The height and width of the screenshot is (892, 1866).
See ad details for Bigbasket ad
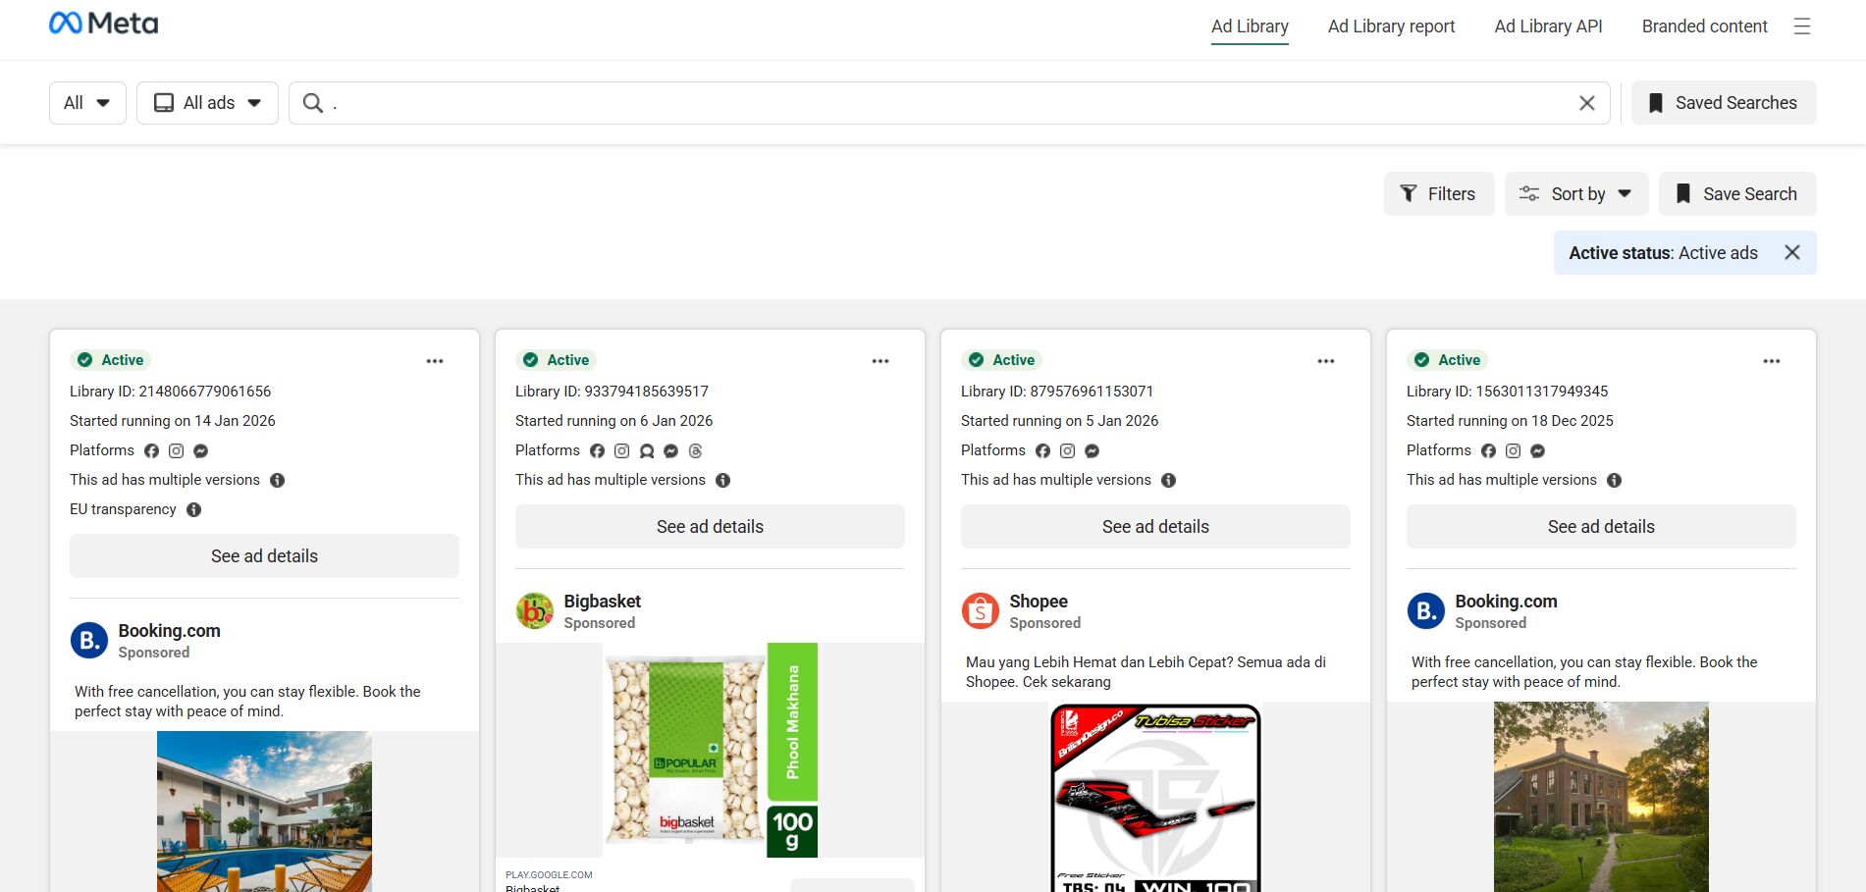pos(710,527)
